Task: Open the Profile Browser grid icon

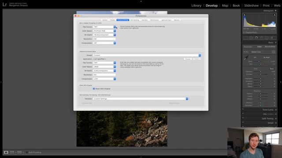Action: click(274, 52)
